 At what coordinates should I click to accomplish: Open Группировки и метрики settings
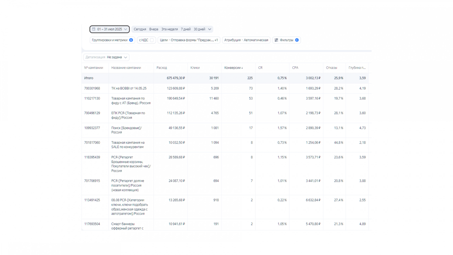[110, 40]
